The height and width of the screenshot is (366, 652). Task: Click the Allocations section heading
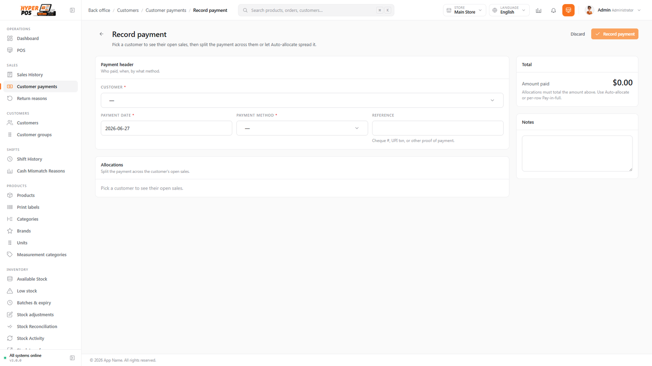point(112,165)
